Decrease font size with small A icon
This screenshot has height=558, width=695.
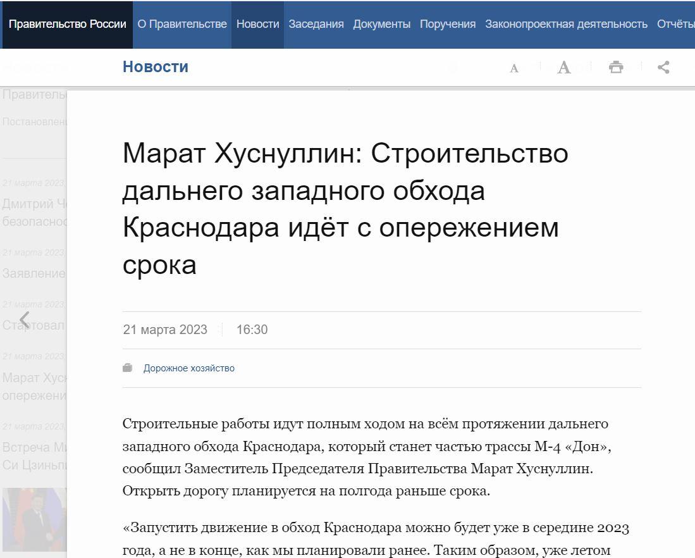[514, 68]
